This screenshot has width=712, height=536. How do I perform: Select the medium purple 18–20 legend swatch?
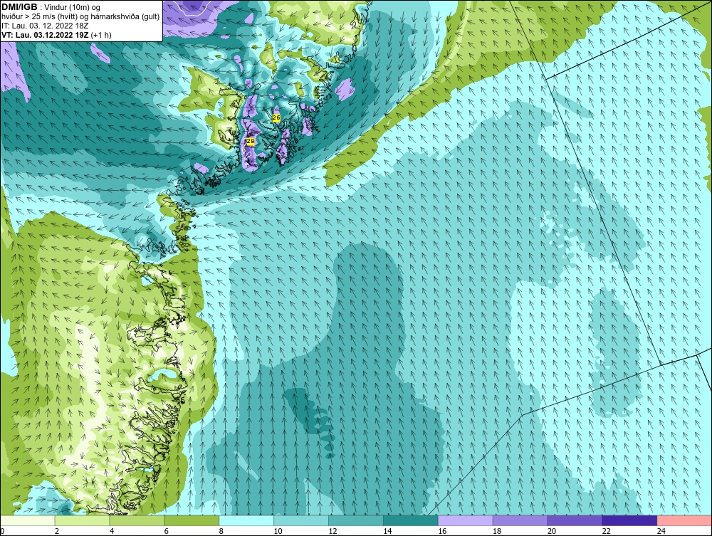click(520, 520)
